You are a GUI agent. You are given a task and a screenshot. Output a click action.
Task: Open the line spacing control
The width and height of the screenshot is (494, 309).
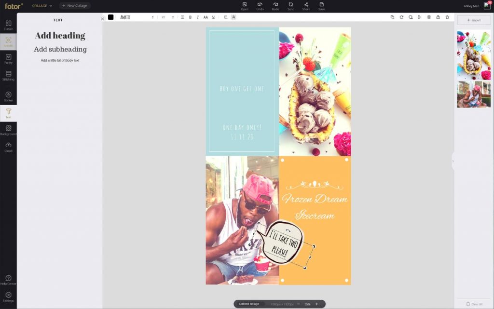tap(226, 17)
